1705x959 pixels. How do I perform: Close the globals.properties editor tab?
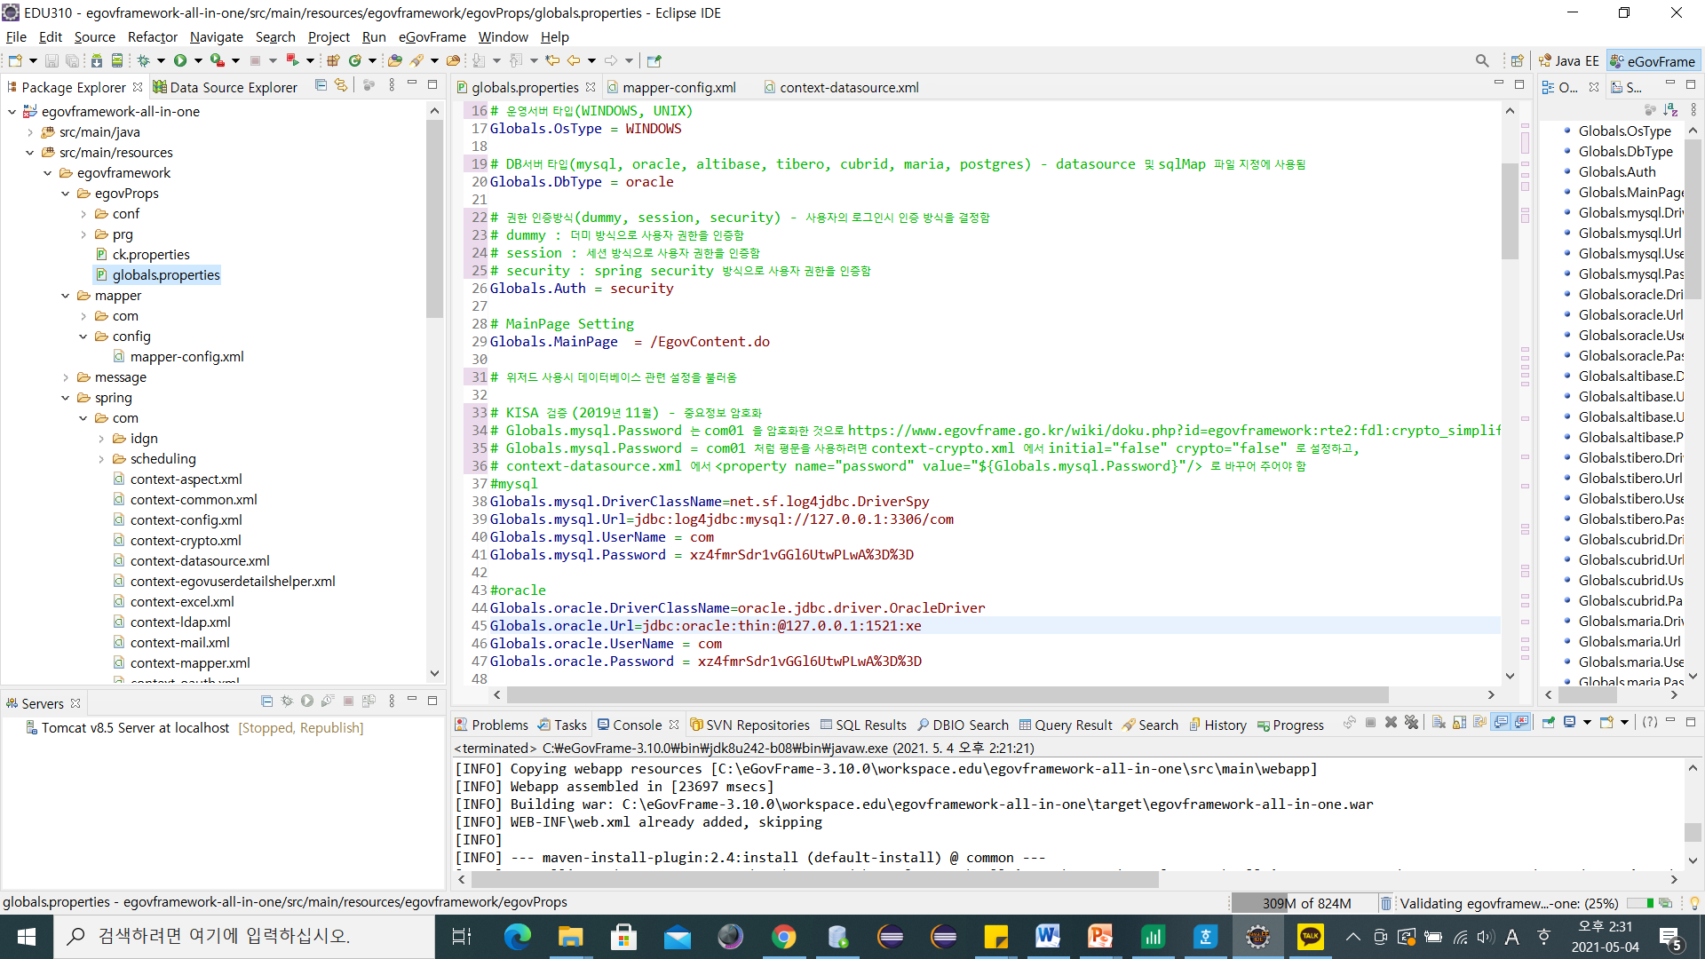tap(591, 87)
